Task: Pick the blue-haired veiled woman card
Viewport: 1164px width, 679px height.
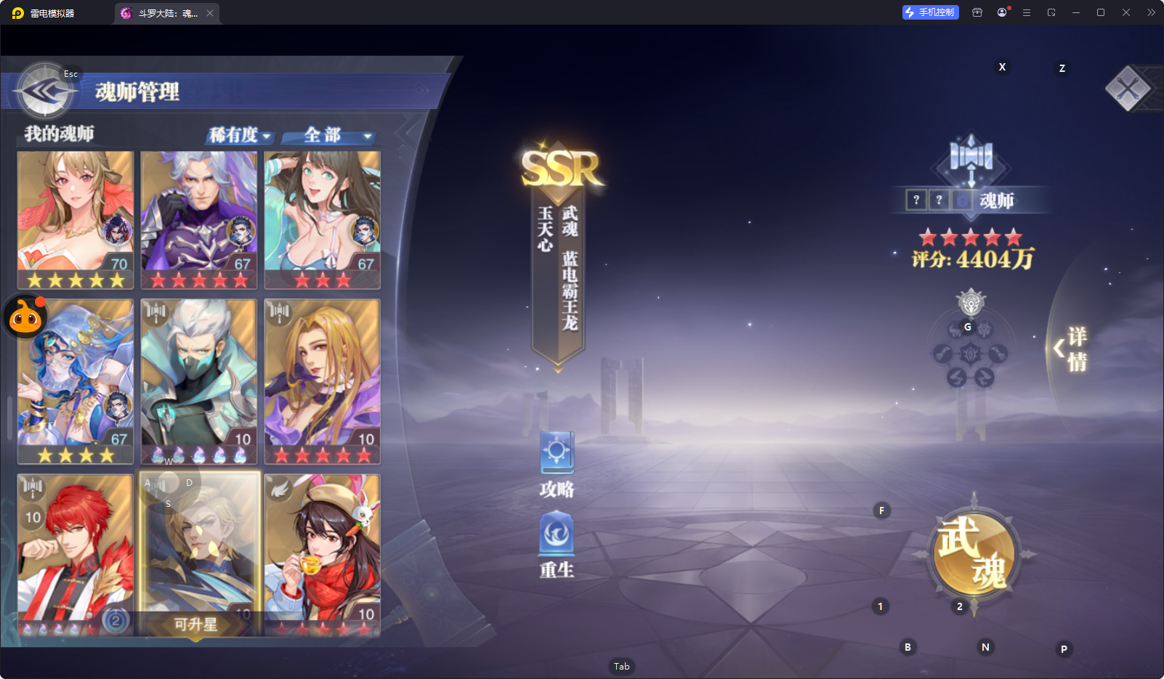Action: click(76, 382)
